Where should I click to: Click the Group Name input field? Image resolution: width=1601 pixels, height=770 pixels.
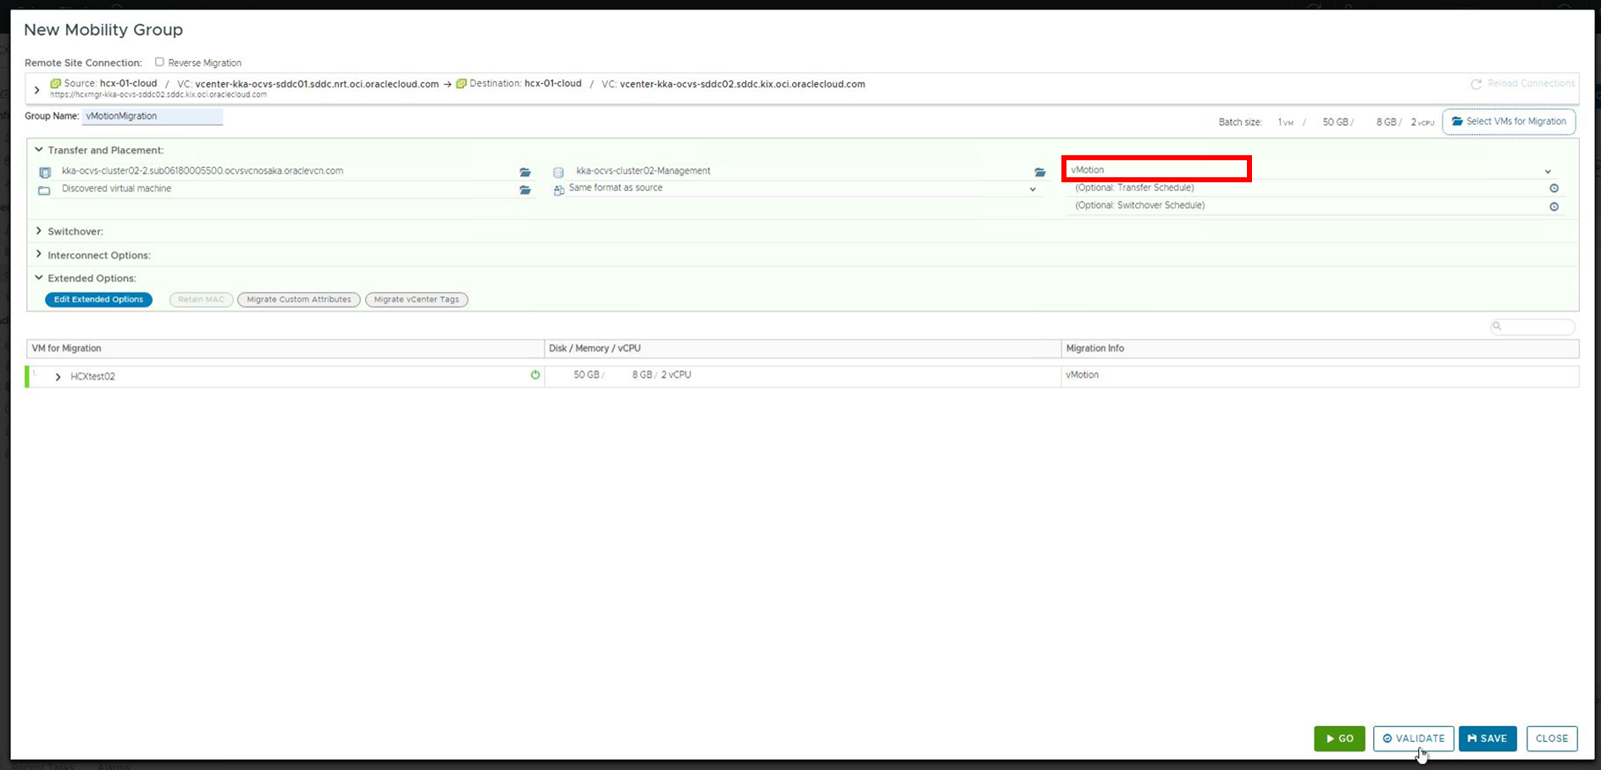(152, 117)
